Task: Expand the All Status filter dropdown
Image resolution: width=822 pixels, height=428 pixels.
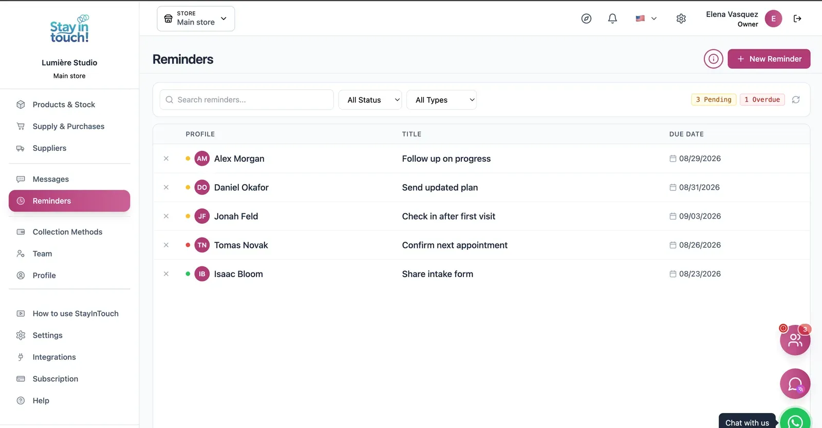Action: pos(370,100)
